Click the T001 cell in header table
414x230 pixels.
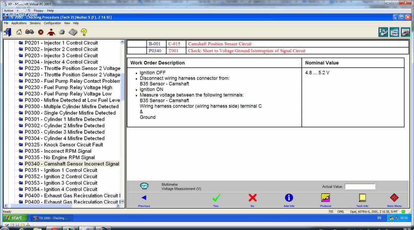176,51
